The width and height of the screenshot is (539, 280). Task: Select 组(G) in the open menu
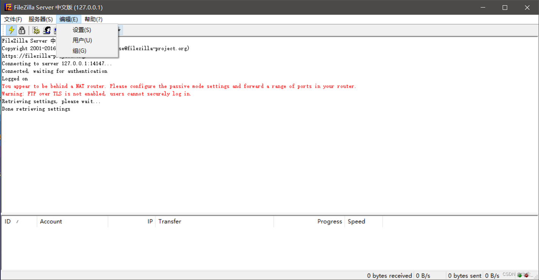pyautogui.click(x=79, y=51)
